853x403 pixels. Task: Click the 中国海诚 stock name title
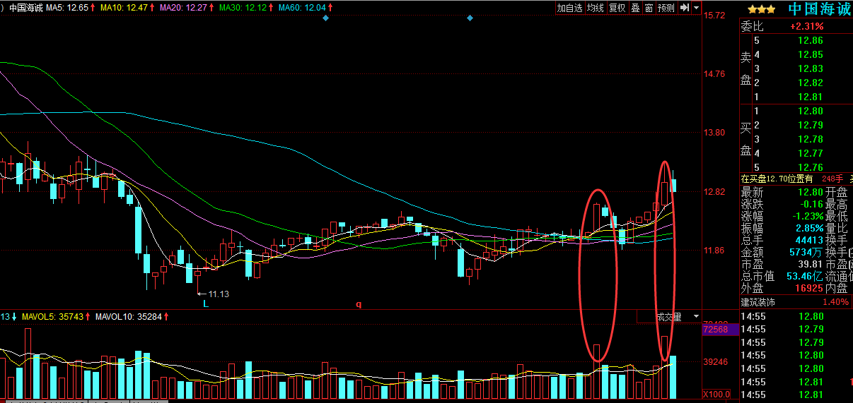819,9
